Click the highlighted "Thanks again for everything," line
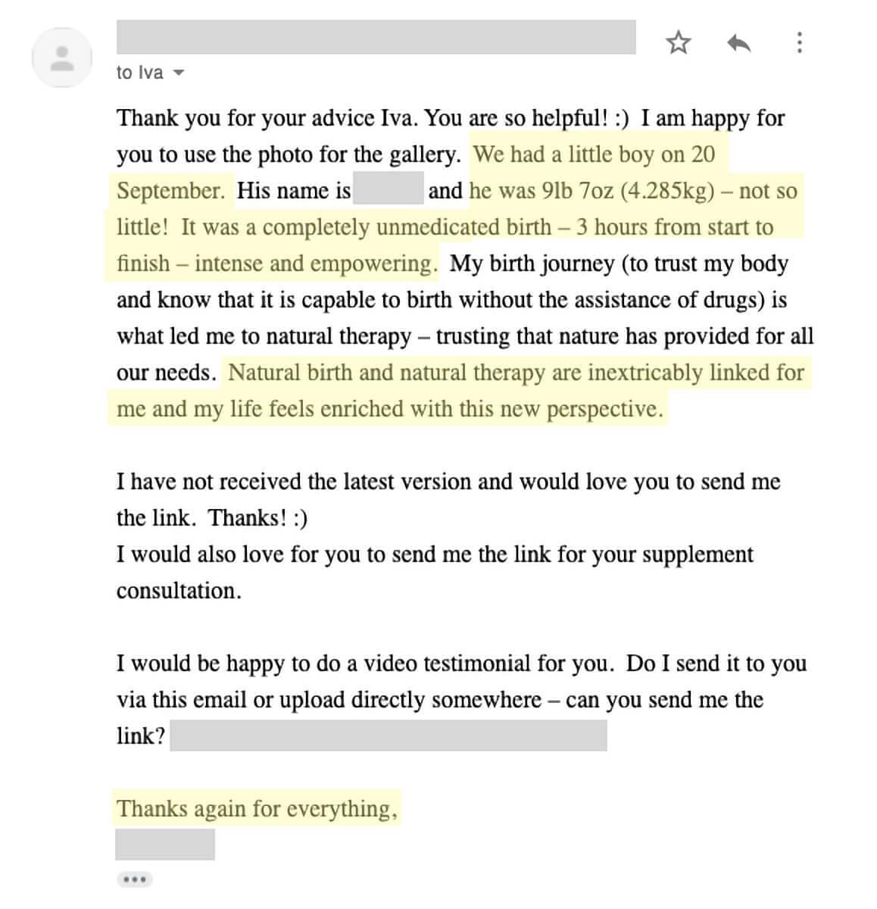This screenshot has width=877, height=909. tap(257, 809)
